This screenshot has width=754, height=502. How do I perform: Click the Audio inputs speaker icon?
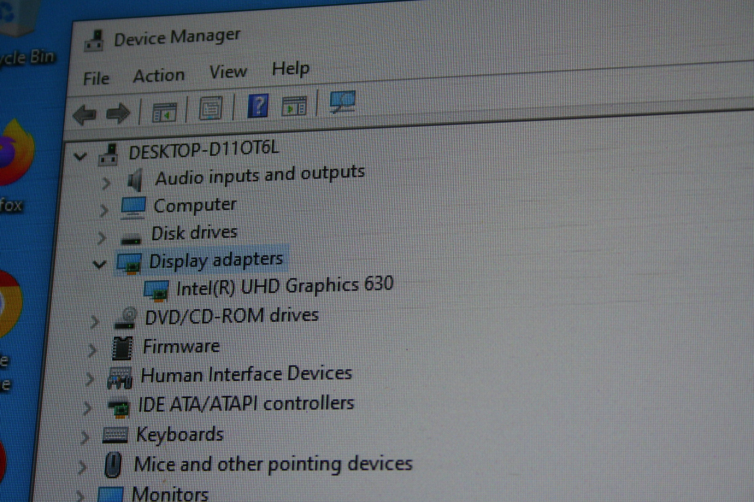click(x=135, y=181)
